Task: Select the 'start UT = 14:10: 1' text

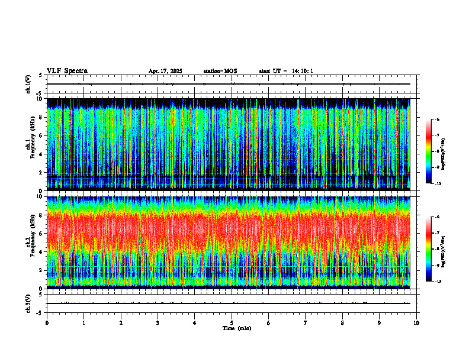Action: (286, 71)
